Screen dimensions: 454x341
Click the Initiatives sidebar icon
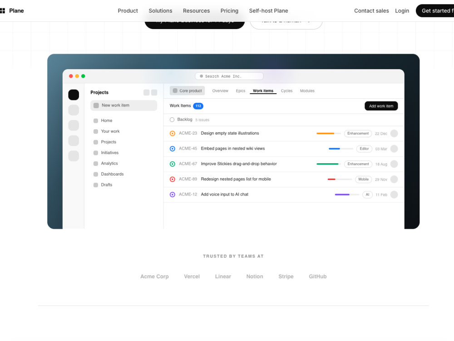coord(96,153)
